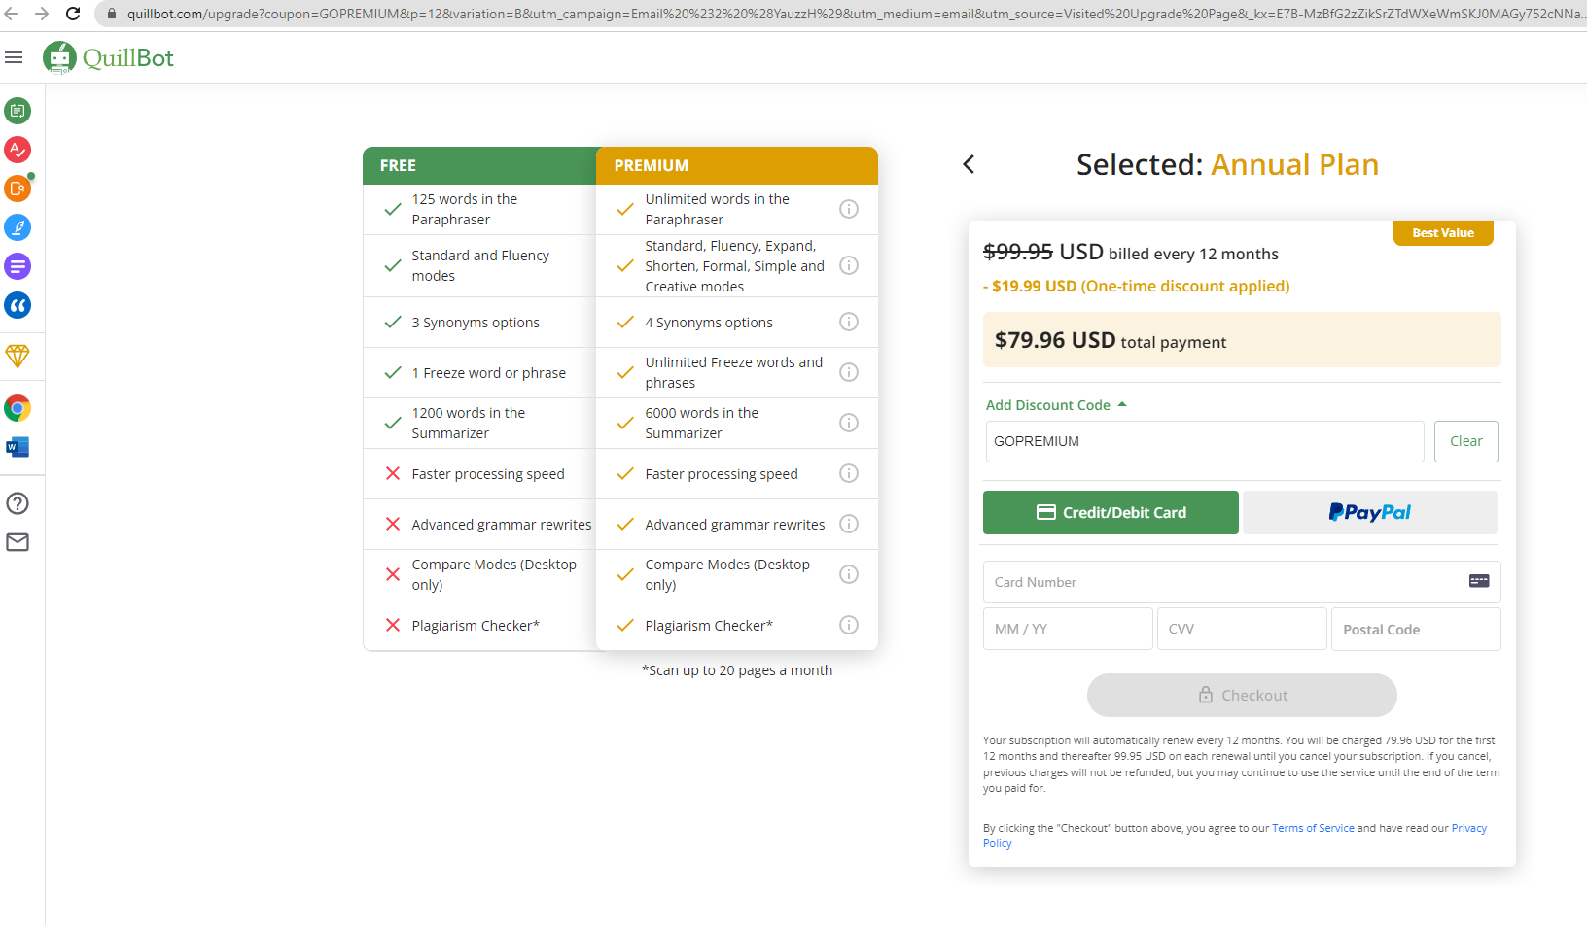Click the PREMIUM column header
This screenshot has width=1587, height=925.
coord(737,165)
